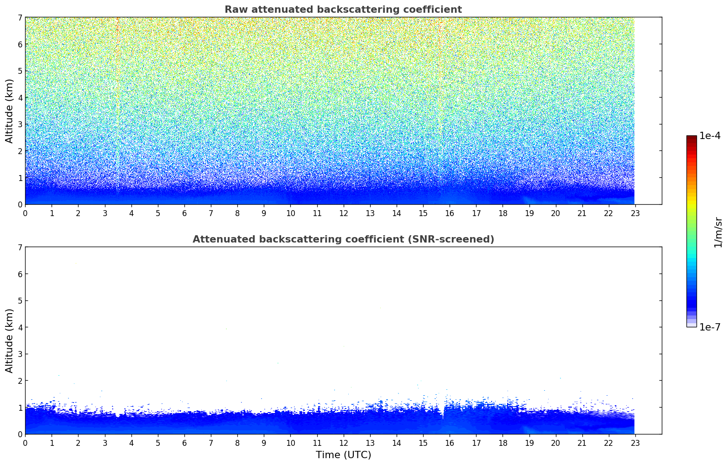The image size is (728, 465).
Task: Click the top plot's y-axis tick '4'
Action: pyautogui.click(x=20, y=98)
